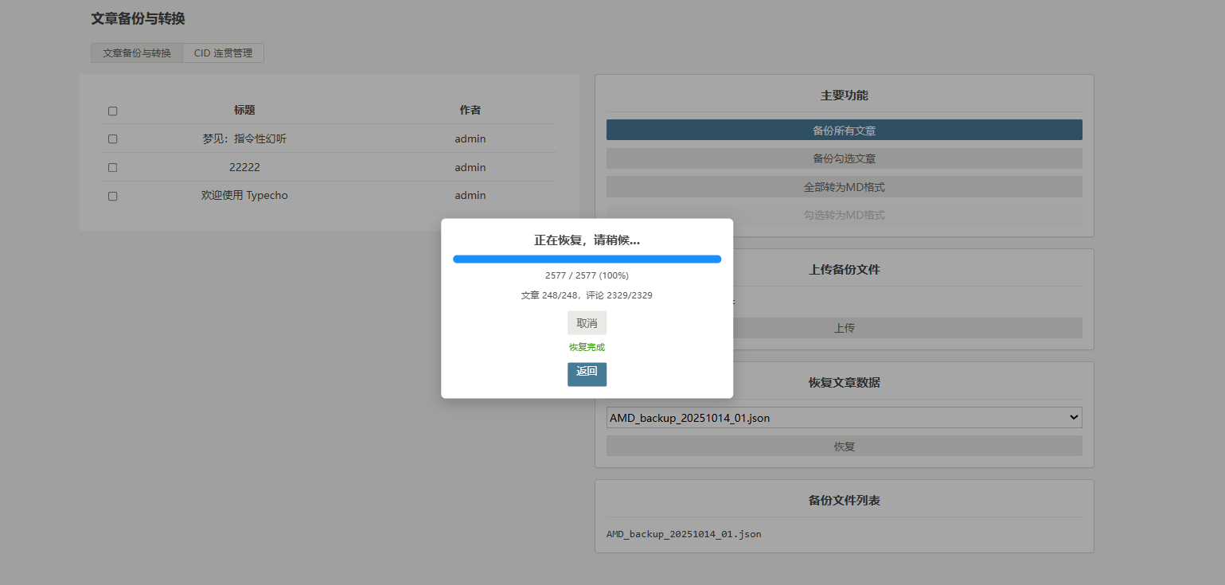Open the 文章备份与转换 tab

pyautogui.click(x=137, y=53)
